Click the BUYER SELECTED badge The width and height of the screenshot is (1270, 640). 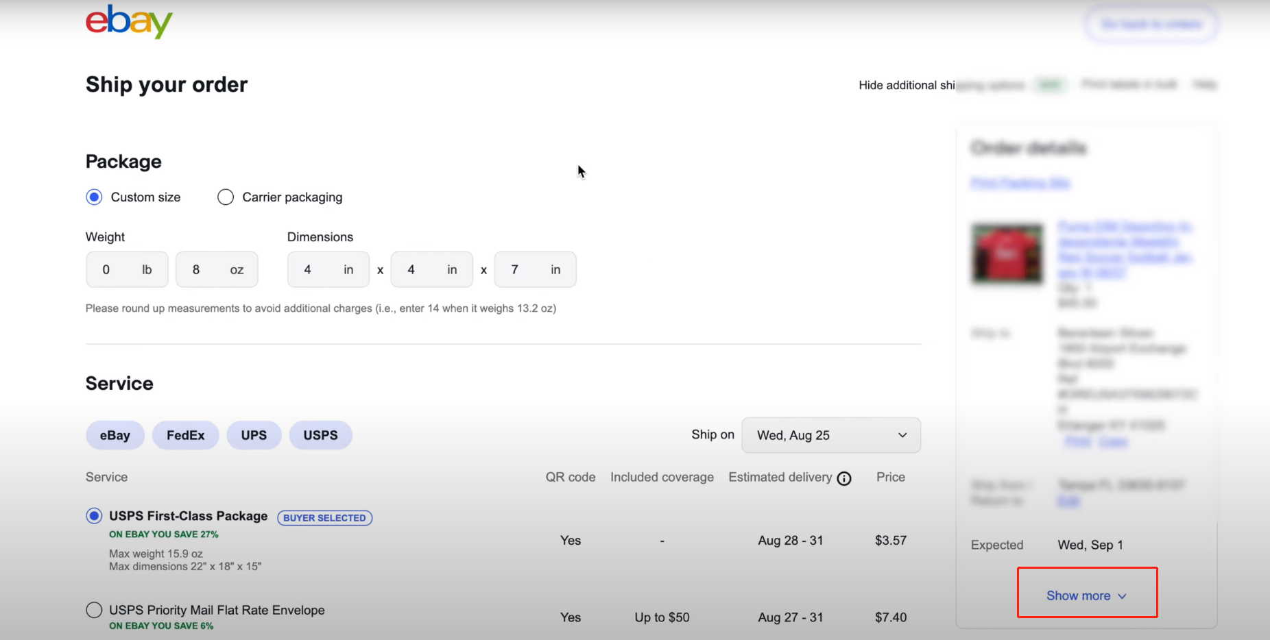(x=325, y=518)
